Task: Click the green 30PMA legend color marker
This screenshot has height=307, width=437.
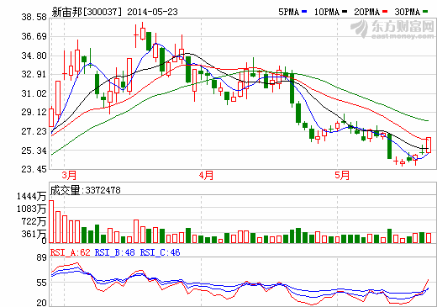Action: coord(425,12)
